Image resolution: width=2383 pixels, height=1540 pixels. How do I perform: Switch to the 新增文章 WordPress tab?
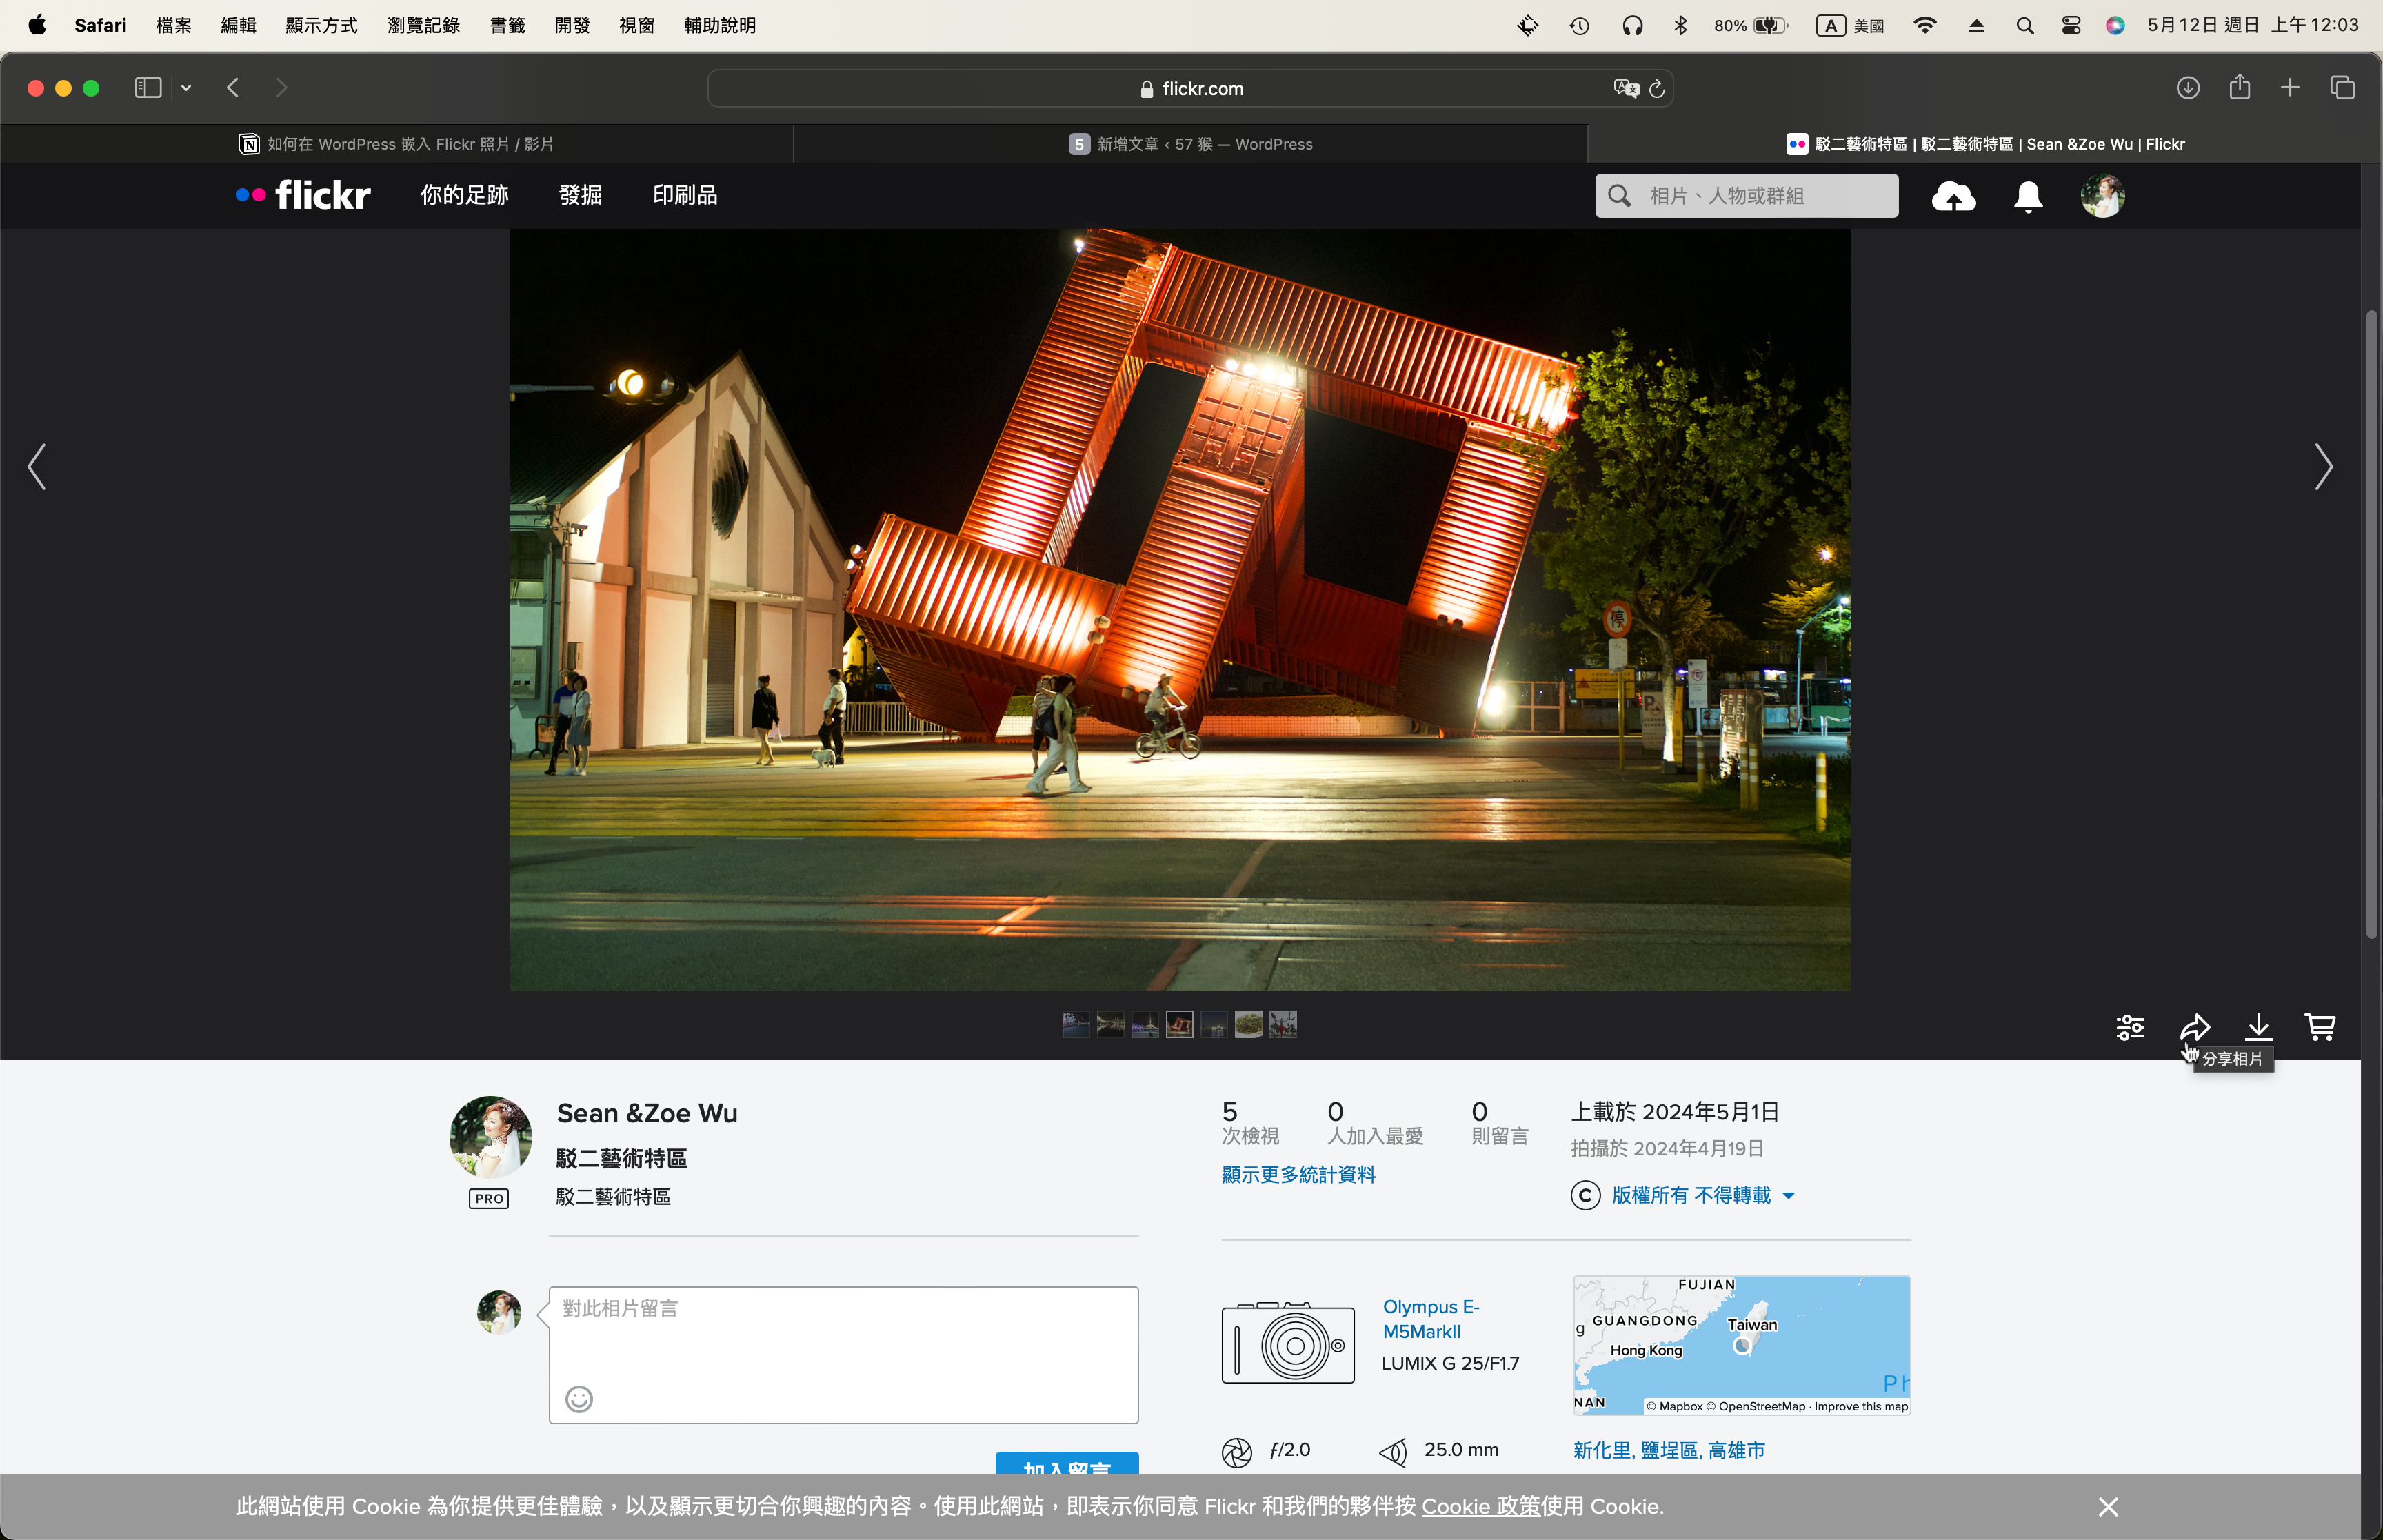1190,144
